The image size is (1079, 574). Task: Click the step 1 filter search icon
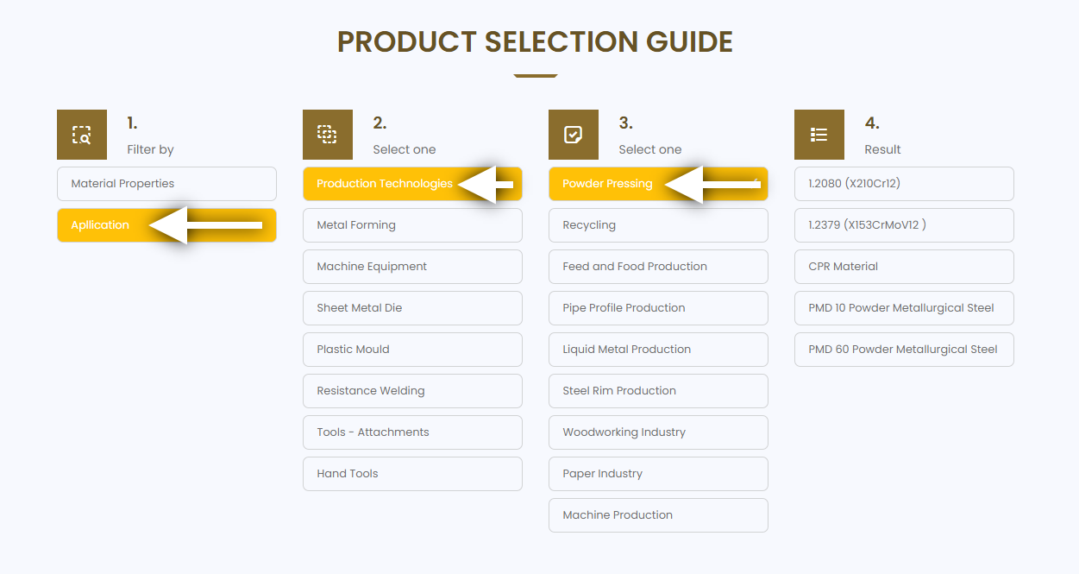(82, 135)
